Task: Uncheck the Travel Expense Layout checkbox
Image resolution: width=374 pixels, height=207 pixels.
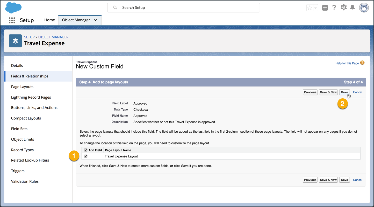Action: [86, 156]
